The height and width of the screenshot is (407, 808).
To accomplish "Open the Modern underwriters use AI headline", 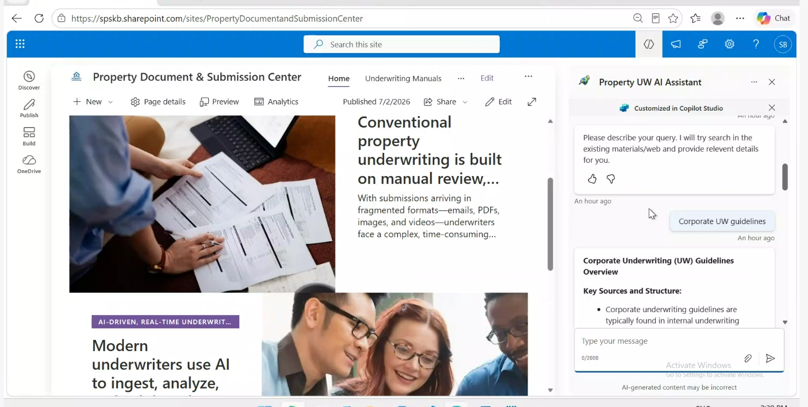I will point(161,364).
